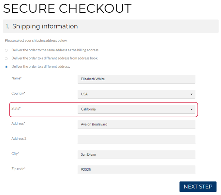The width and height of the screenshot is (221, 195).
Task: Click the empty Address 2 input
Action: tap(136, 139)
